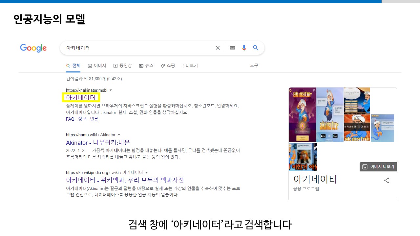
Task: Switch to the 이미지 tab
Action: [x=97, y=66]
